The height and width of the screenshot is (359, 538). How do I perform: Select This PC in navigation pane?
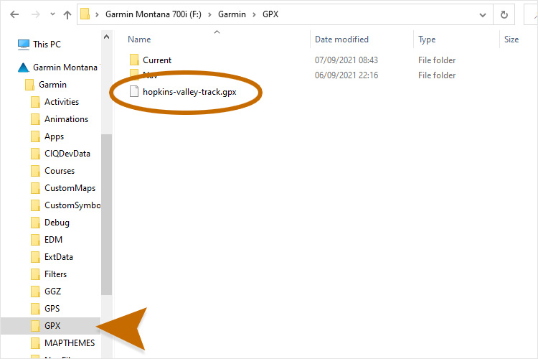tap(47, 45)
